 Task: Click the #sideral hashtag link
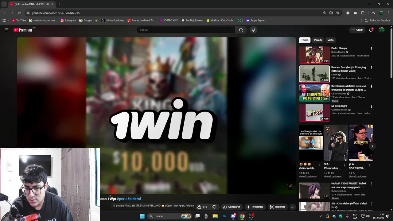[x=134, y=199]
